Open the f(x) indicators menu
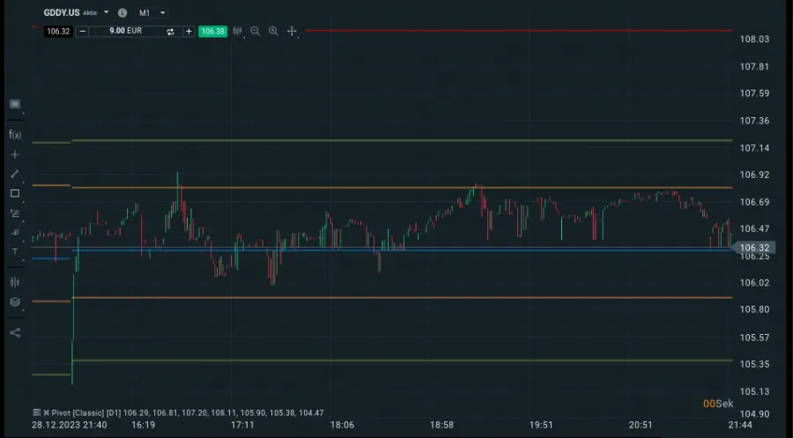Screen dimensions: 793x438 15,135
